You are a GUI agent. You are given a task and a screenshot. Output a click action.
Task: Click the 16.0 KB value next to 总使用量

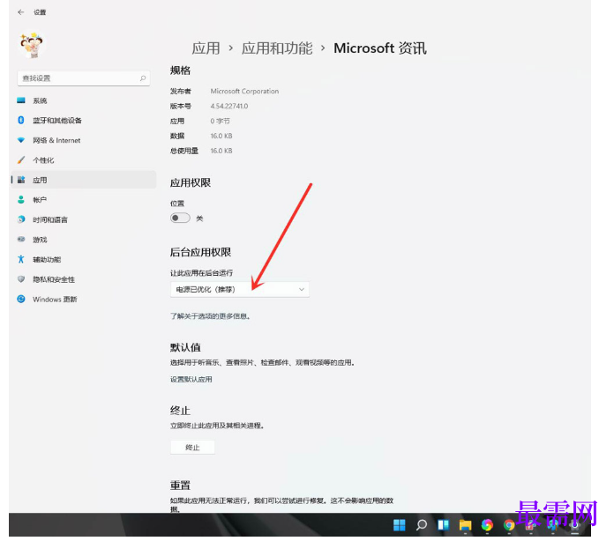point(221,151)
